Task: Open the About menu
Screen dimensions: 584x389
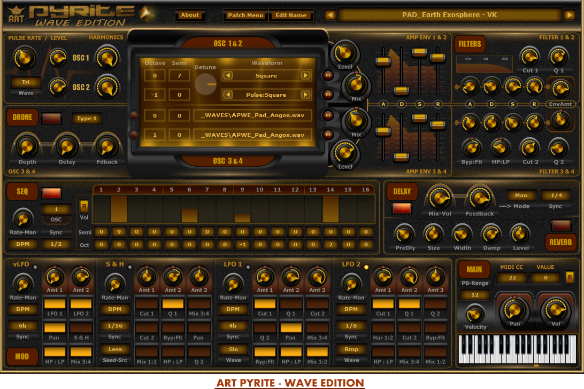Action: tap(190, 15)
